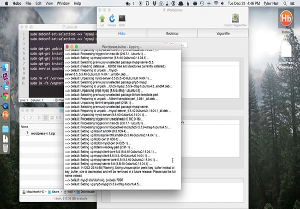Click the Name column header in Finder
300x209 pixels.
25,127
